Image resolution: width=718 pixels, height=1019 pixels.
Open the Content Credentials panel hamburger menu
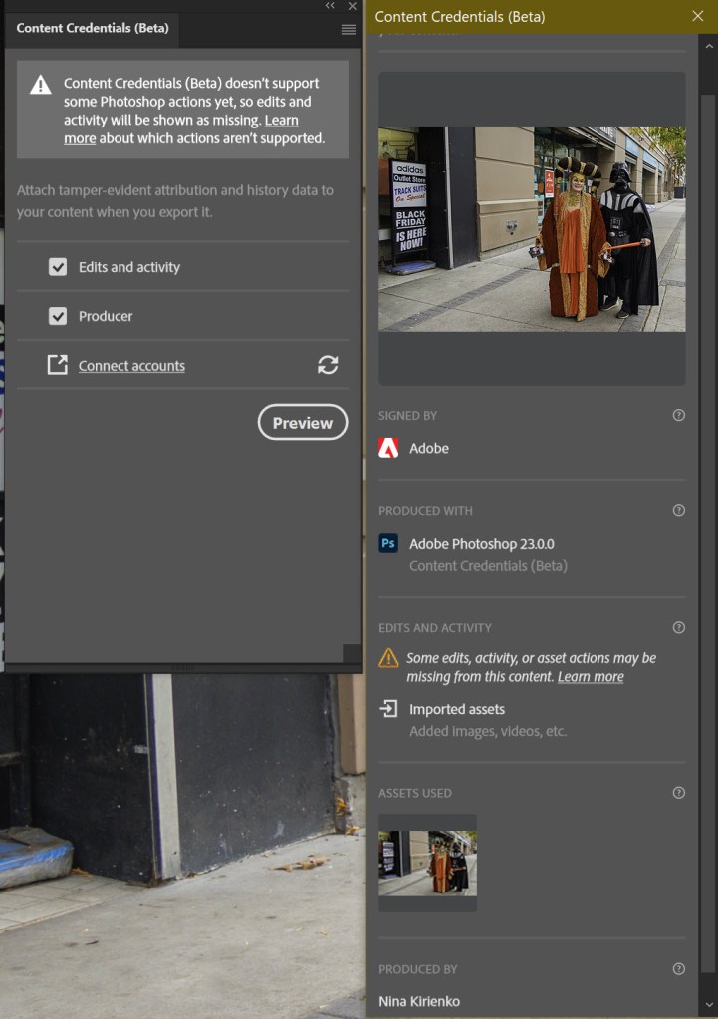[348, 29]
